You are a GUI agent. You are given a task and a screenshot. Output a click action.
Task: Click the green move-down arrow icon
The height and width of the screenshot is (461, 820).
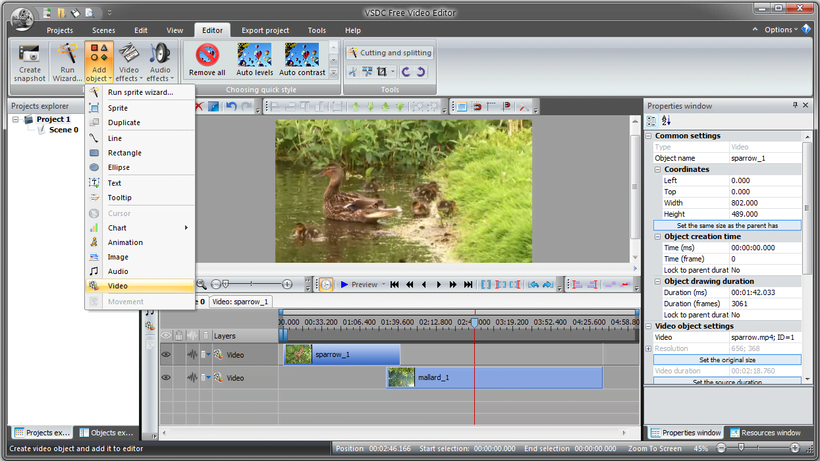point(370,107)
